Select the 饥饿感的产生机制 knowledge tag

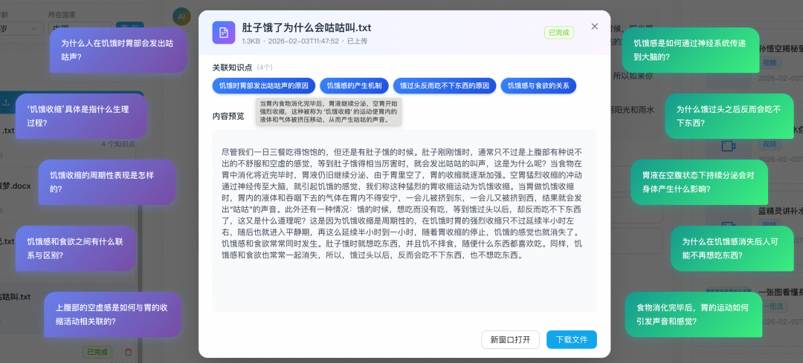click(x=354, y=86)
